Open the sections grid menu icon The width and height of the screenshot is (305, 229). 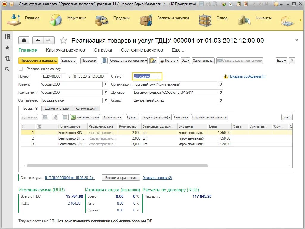7,36
